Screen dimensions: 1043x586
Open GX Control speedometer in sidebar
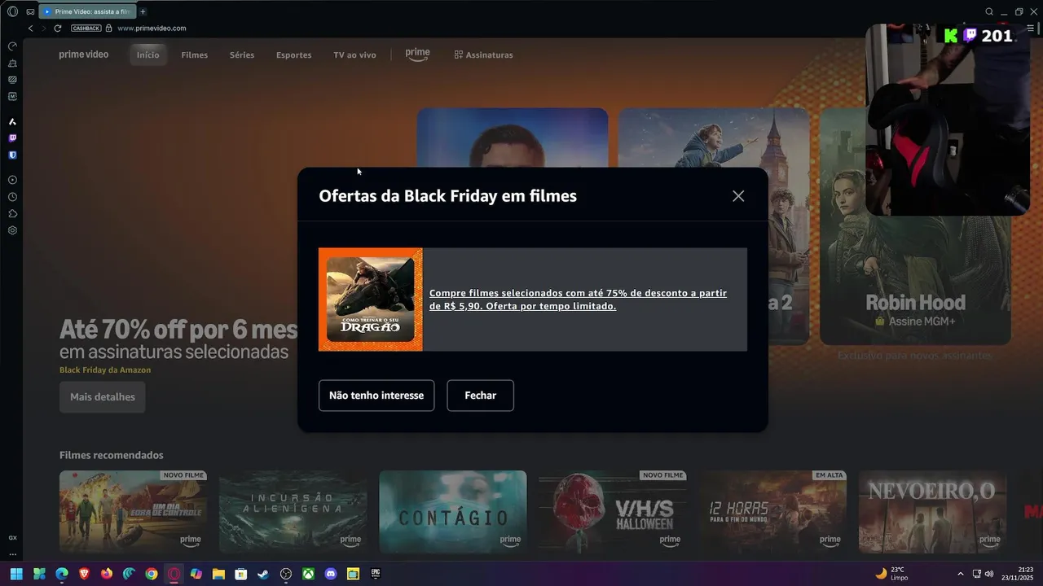coord(12,46)
